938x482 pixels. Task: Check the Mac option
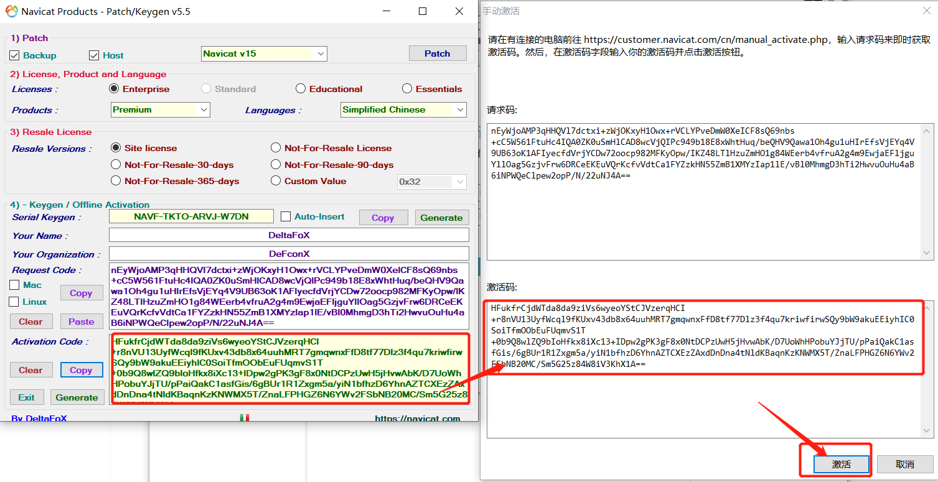point(14,285)
